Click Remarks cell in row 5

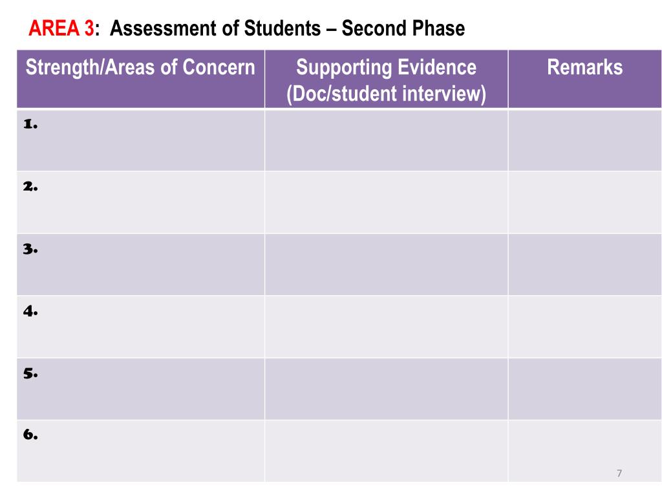click(584, 389)
